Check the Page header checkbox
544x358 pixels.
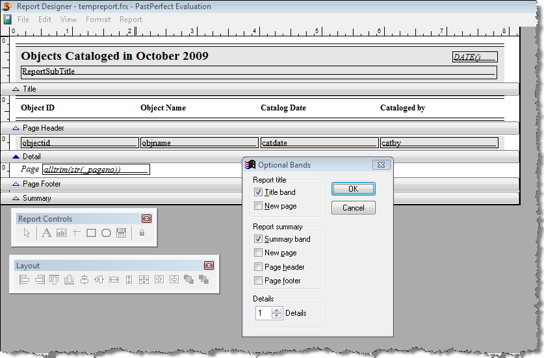258,267
